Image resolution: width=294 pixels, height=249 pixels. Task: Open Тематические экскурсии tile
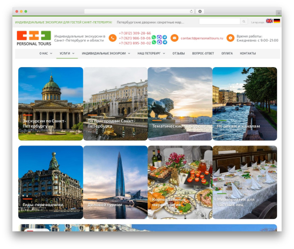click(x=180, y=104)
